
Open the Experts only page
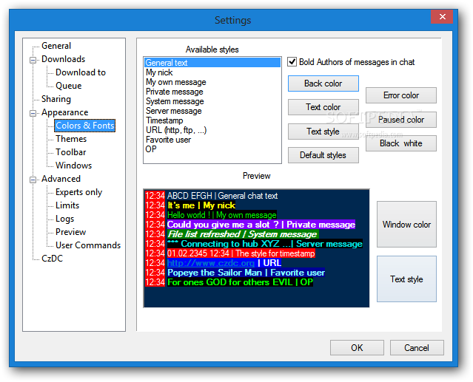click(x=78, y=192)
